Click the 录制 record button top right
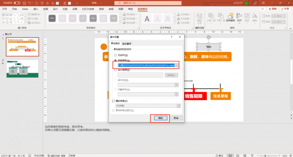The height and width of the screenshot is (157, 293). point(273,9)
